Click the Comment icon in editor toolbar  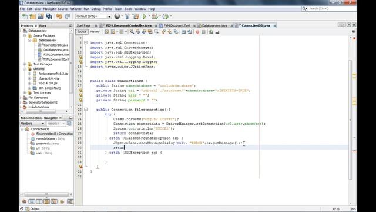click(211, 32)
